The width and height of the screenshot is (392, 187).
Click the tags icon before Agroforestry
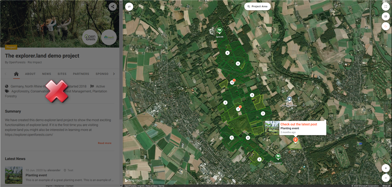pos(7,91)
